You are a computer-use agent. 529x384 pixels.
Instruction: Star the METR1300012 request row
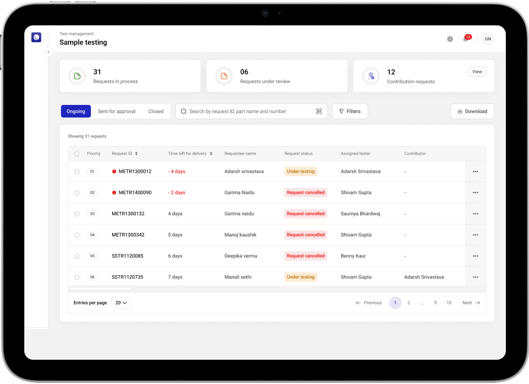(x=77, y=172)
